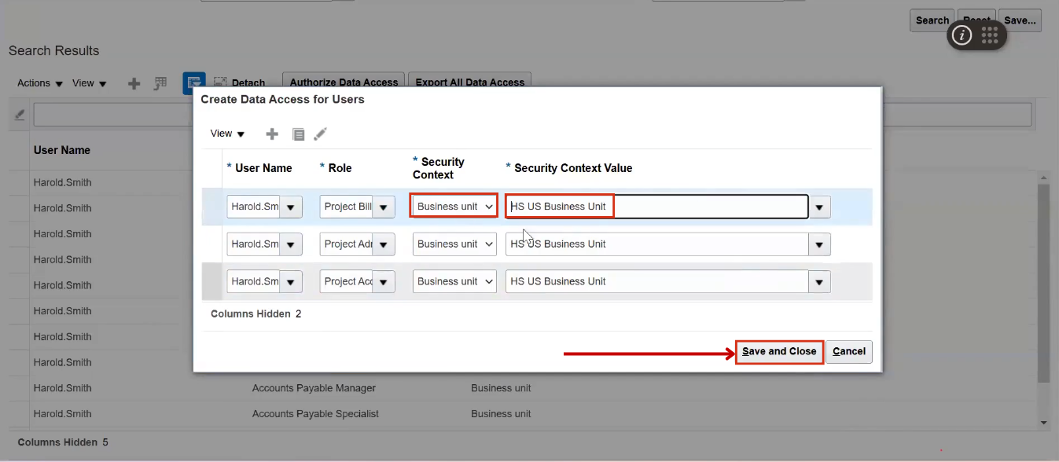This screenshot has width=1059, height=462.
Task: Add a new row using plus icon in dialog
Action: (272, 134)
